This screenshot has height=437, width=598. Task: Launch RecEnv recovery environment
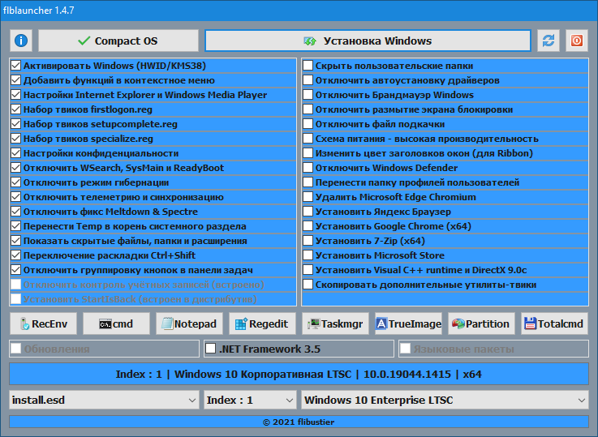43,323
